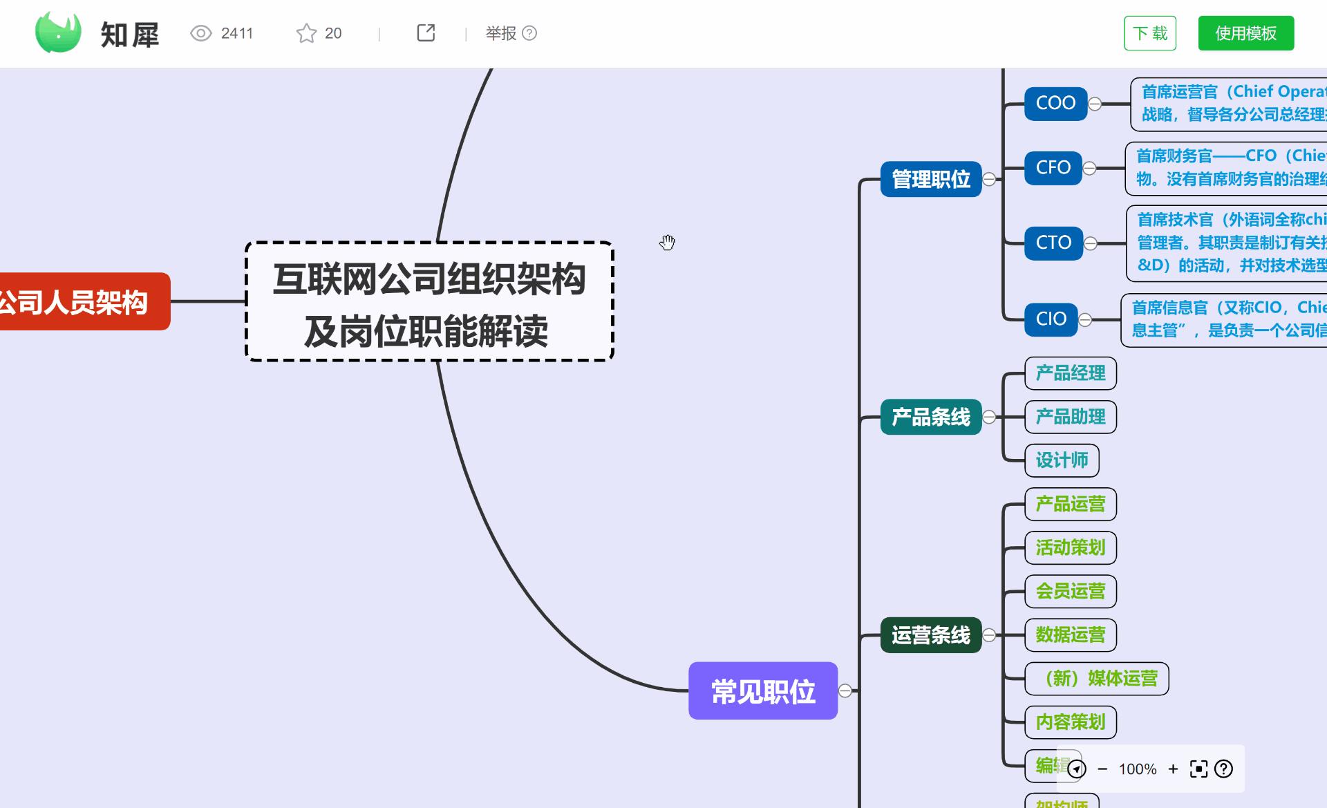Click the green 使用模板 button
Image resolution: width=1327 pixels, height=808 pixels.
tap(1245, 33)
